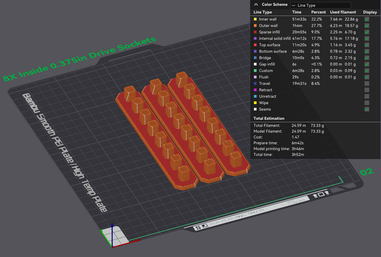Click the magenta Retract color swatch

point(255,90)
